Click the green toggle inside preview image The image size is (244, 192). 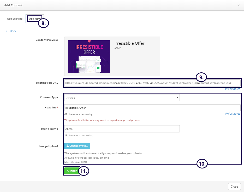click(98, 68)
